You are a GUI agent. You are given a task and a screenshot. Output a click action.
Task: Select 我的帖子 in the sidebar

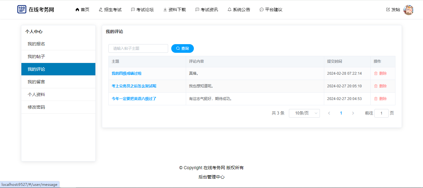pos(37,56)
